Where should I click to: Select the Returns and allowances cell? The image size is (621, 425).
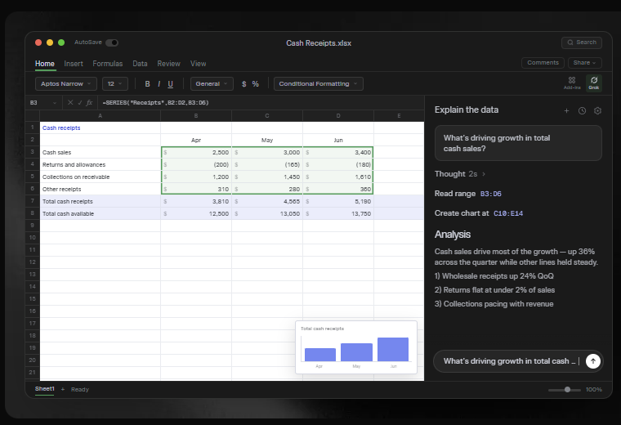click(x=101, y=165)
